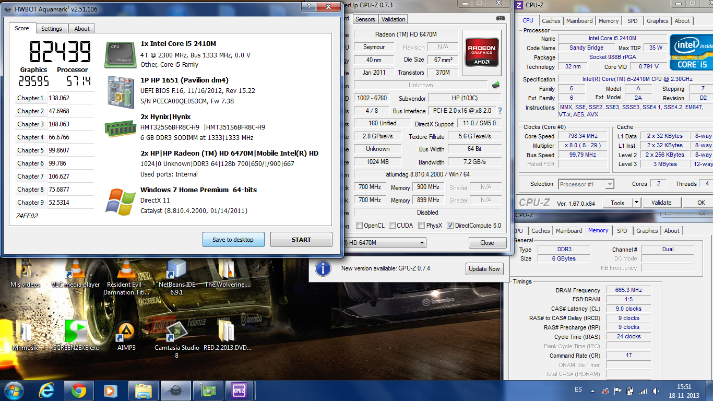Click the CPU-Z Tools button
Image resolution: width=713 pixels, height=401 pixels.
[617, 203]
